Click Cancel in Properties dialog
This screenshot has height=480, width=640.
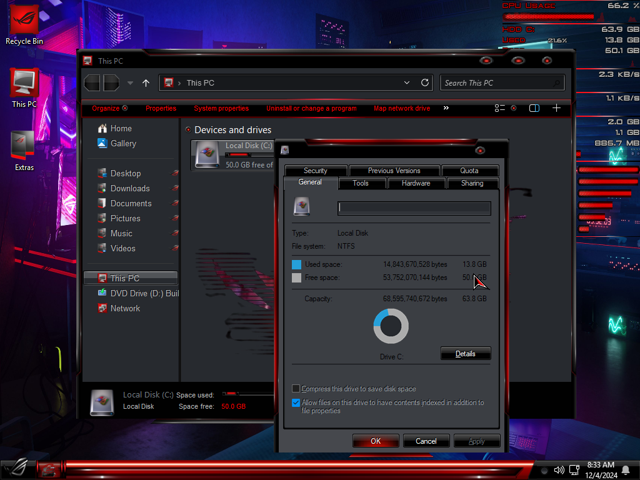426,441
